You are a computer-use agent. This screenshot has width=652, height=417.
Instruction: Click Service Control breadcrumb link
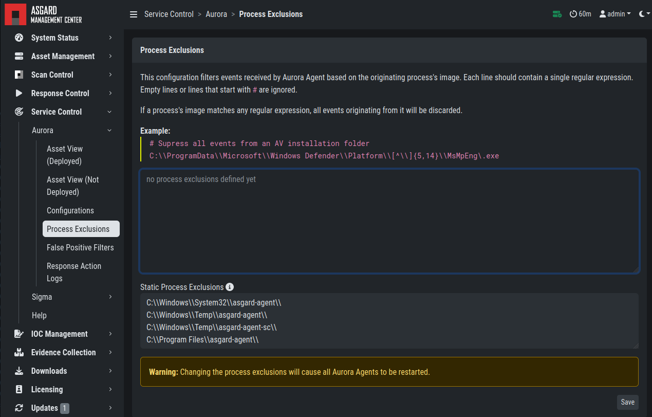point(169,14)
